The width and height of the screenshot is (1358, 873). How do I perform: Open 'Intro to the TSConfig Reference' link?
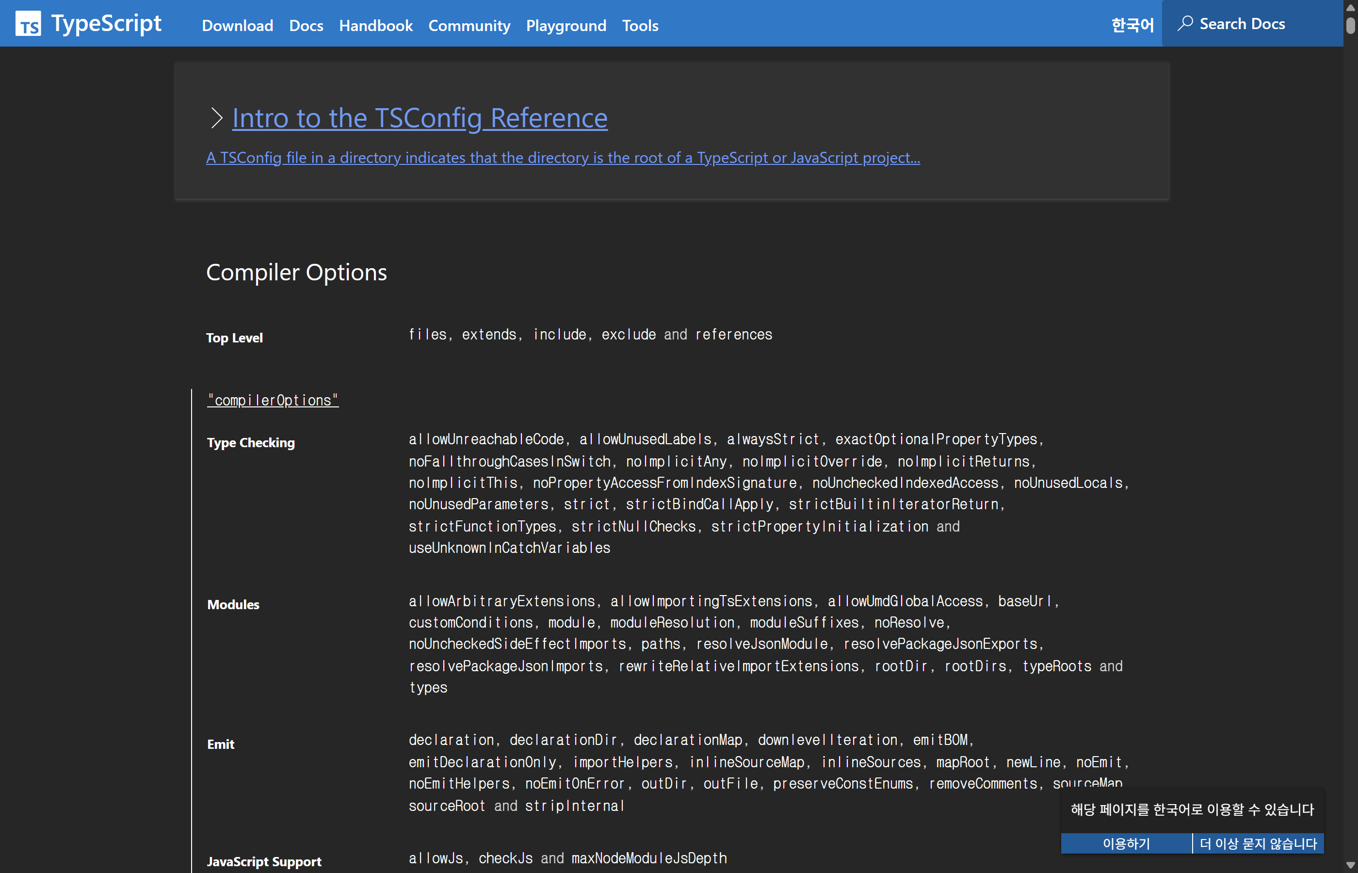tap(419, 118)
